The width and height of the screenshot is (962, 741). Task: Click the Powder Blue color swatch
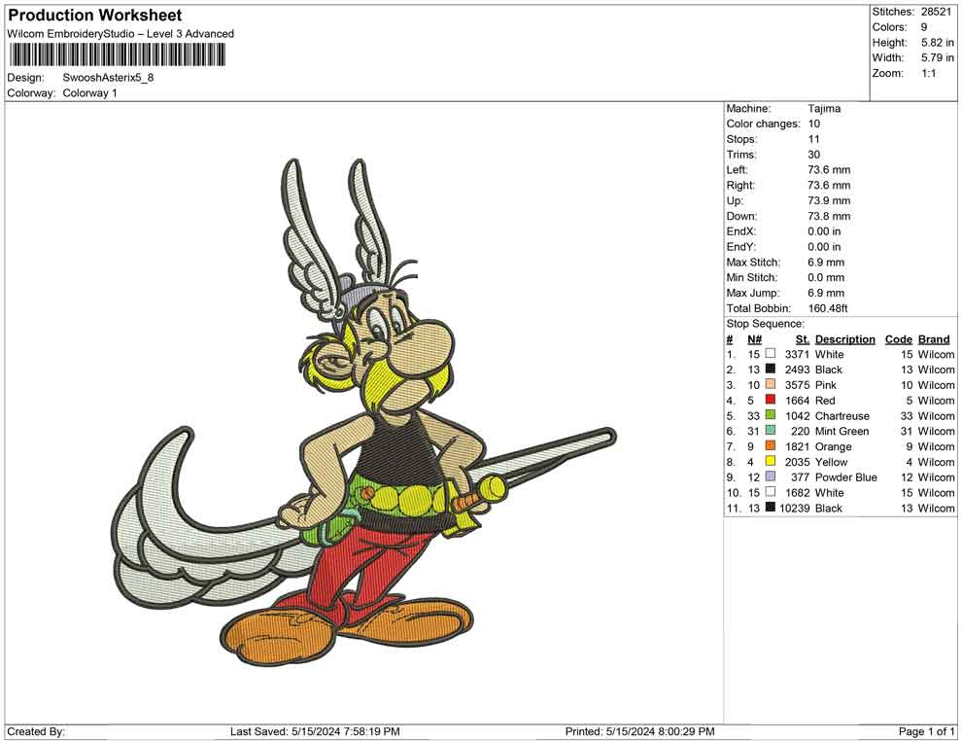coord(771,476)
